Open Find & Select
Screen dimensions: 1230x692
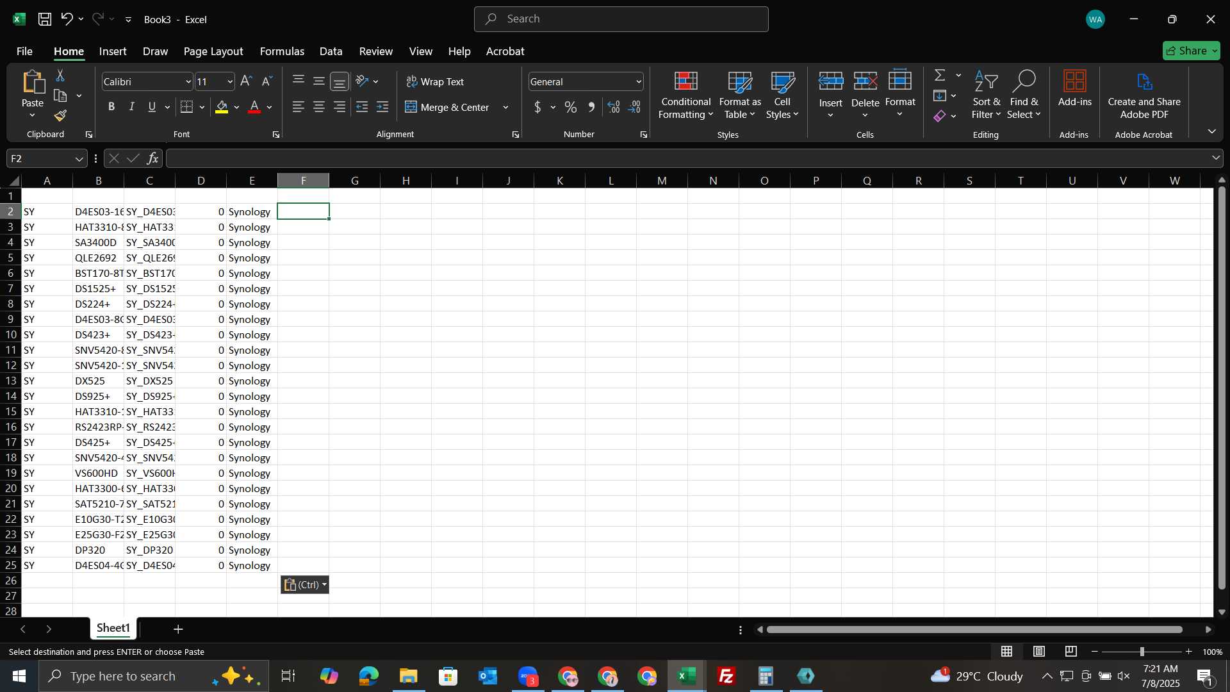(1023, 95)
